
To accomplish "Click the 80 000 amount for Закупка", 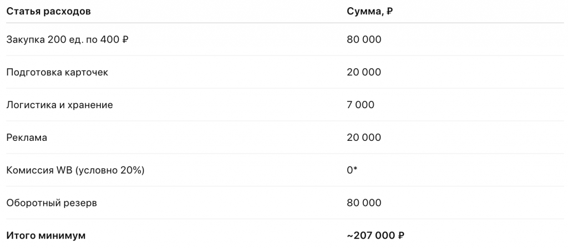I will pyautogui.click(x=364, y=39).
